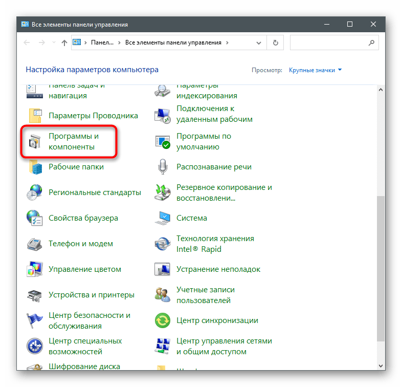Open the Color Management icon
The height and width of the screenshot is (387, 402).
(x=34, y=269)
